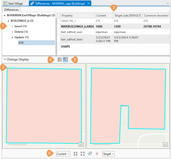Viewport: 171px width, 159px height.
Task: Click the pop-up icon in left map
Action: [x=81, y=145]
